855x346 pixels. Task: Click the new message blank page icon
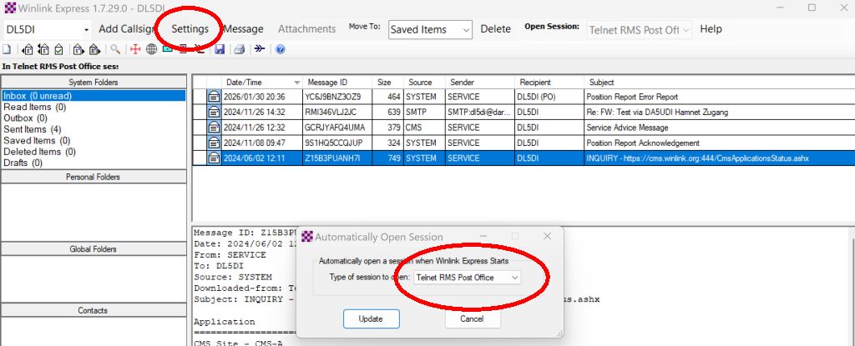pos(6,50)
